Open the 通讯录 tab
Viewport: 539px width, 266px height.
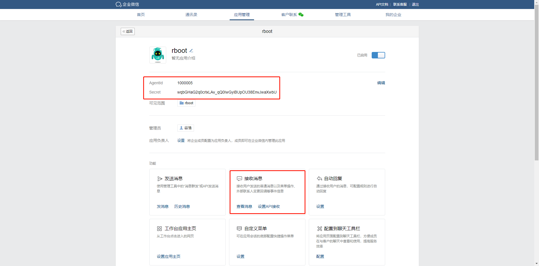point(191,15)
